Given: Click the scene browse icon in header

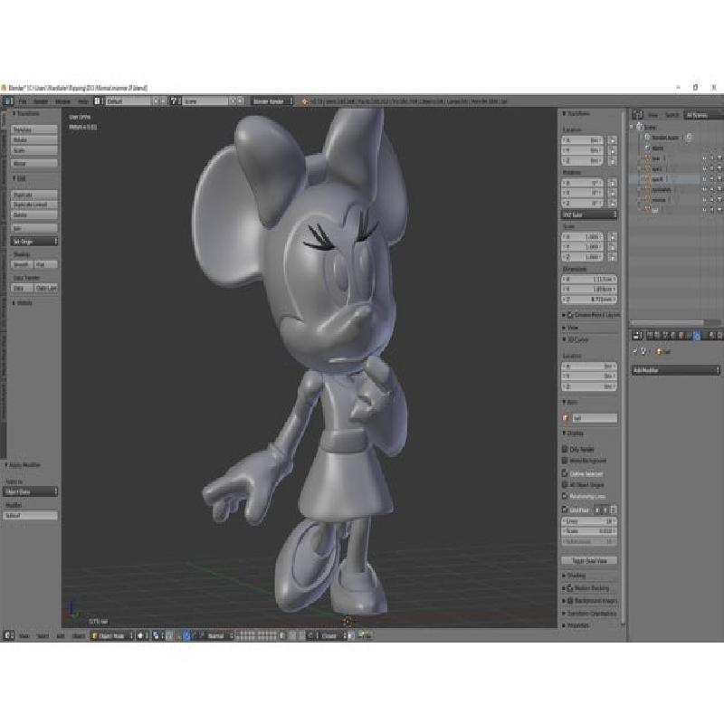Looking at the screenshot, I should click(x=174, y=101).
